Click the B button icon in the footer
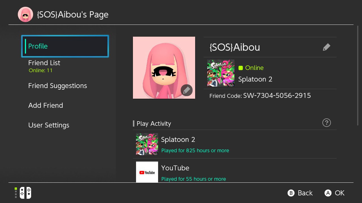 (291, 193)
